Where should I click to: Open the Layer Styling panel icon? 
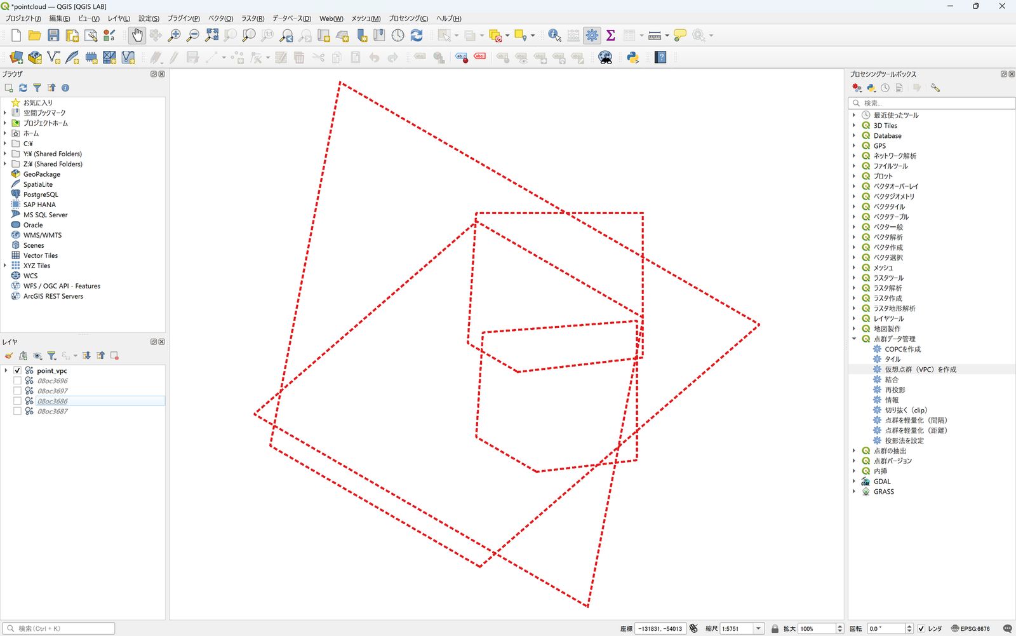point(9,356)
